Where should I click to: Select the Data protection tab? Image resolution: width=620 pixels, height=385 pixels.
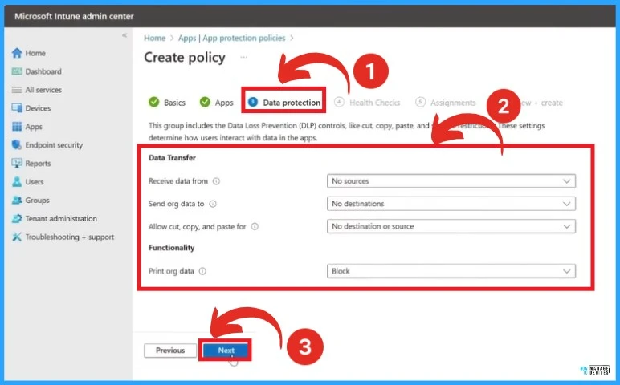coord(284,103)
